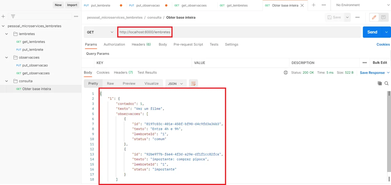Open sidebar more options ellipsis

coord(76,16)
